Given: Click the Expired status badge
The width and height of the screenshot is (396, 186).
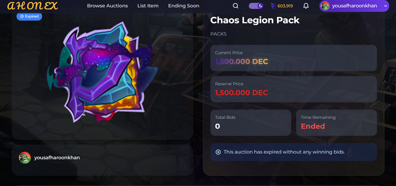Looking at the screenshot, I should (29, 17).
